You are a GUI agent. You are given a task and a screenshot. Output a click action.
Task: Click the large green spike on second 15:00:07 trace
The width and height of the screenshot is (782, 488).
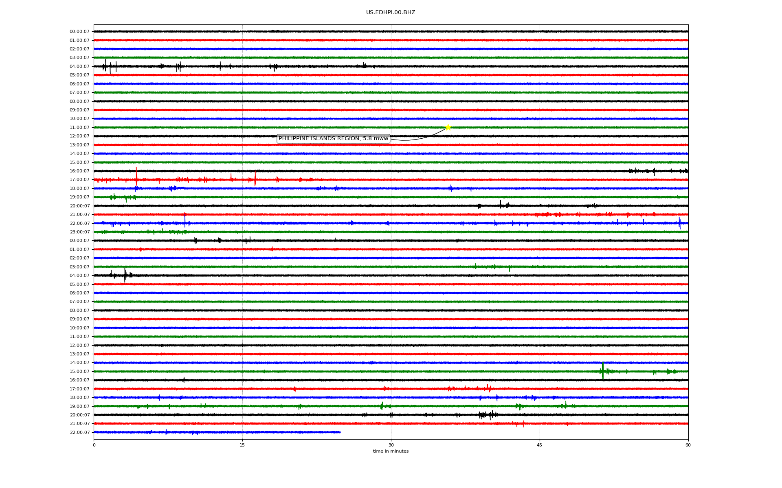pos(603,371)
